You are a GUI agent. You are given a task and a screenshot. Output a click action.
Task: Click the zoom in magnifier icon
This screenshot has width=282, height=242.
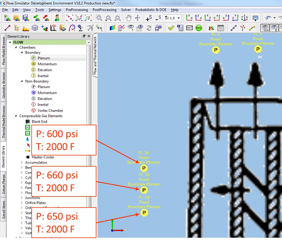click(x=108, y=18)
